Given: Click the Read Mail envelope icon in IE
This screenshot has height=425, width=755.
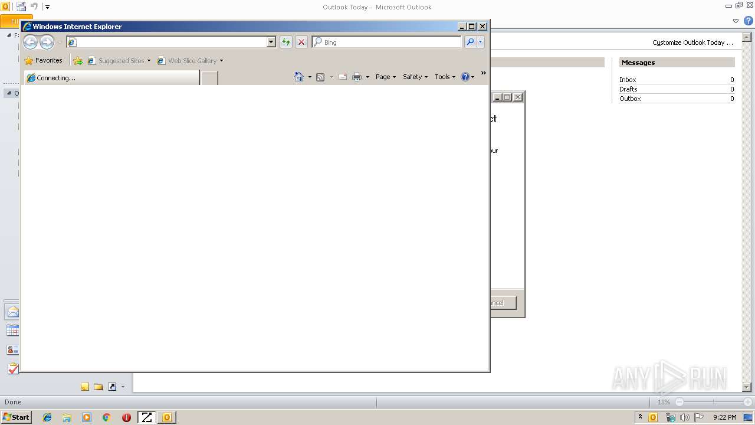Looking at the screenshot, I should [x=342, y=77].
